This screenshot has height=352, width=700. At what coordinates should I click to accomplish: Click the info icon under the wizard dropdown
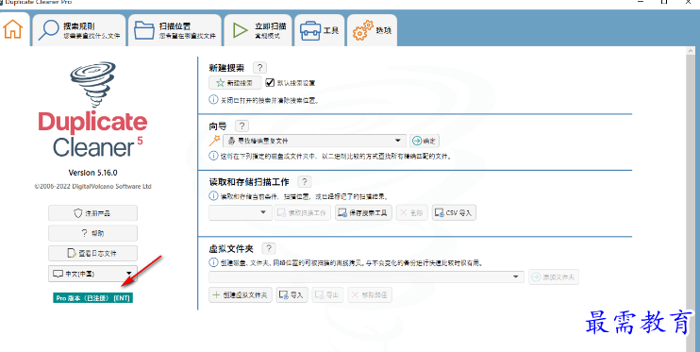[214, 156]
